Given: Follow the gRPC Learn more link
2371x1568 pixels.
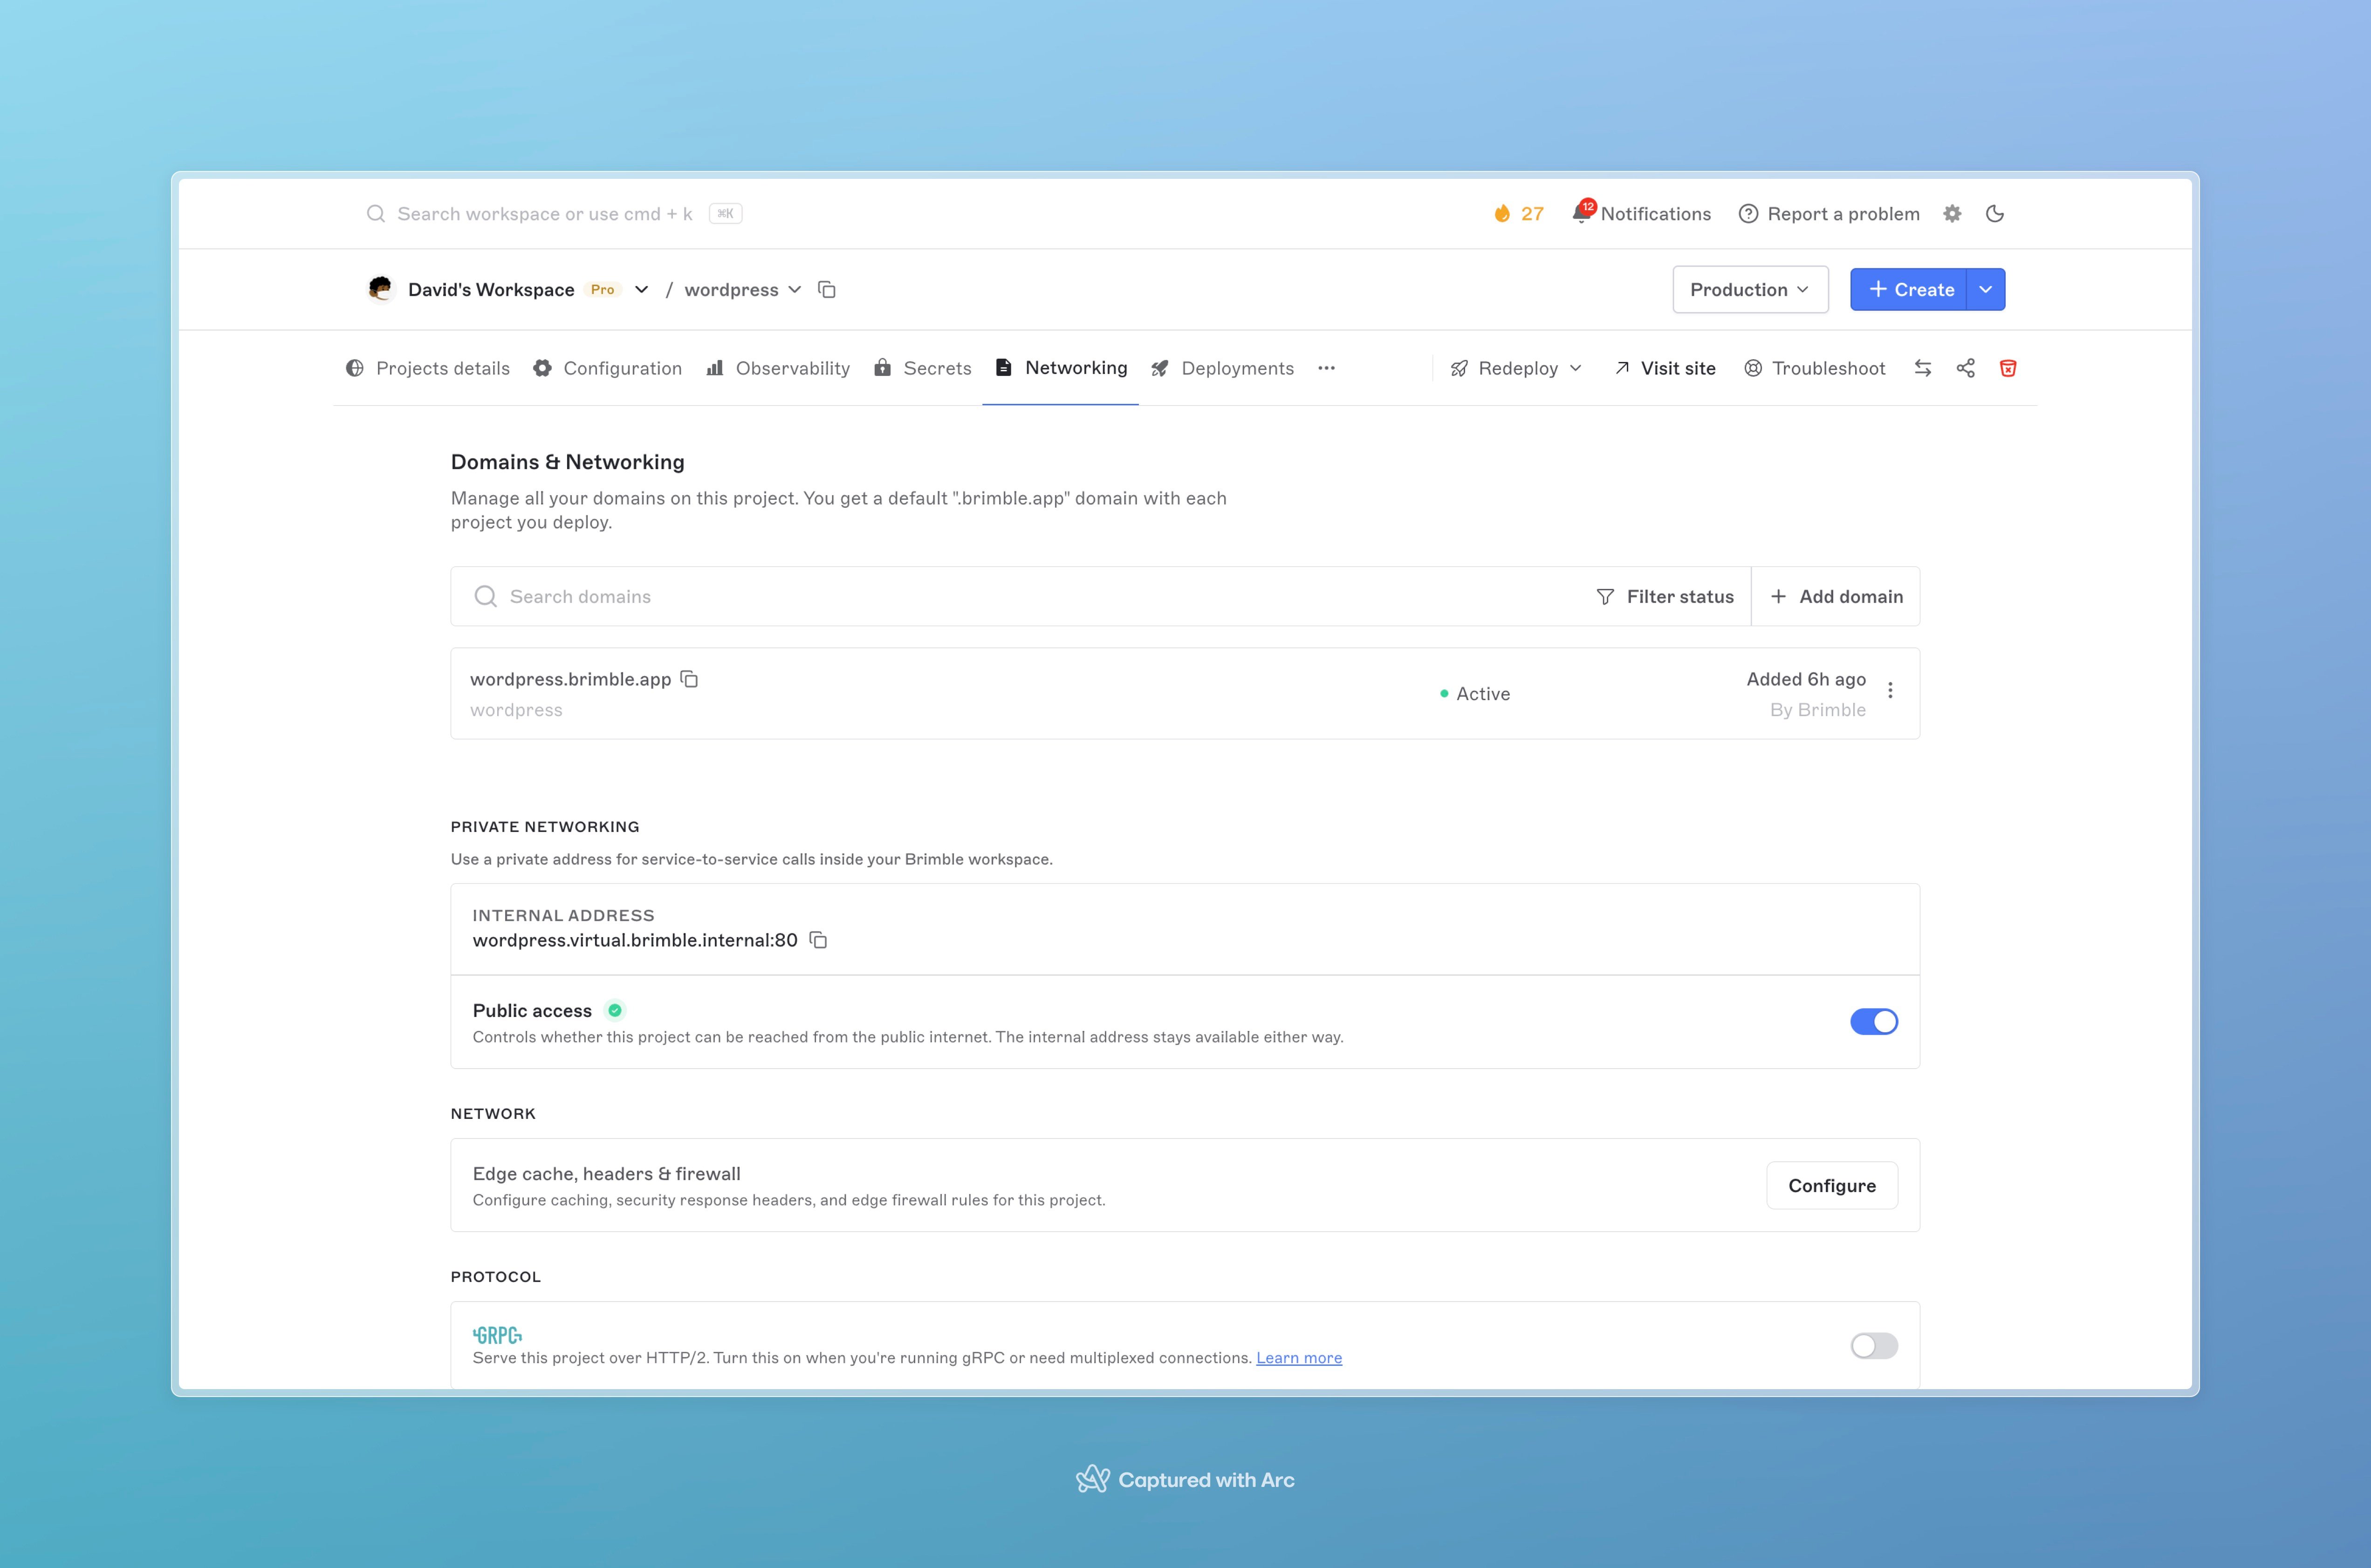Looking at the screenshot, I should click(1299, 1357).
